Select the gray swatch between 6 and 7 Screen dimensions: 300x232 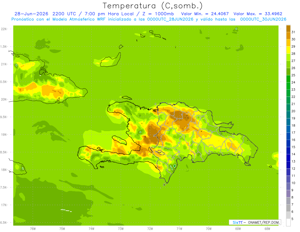pyautogui.click(x=288, y=208)
